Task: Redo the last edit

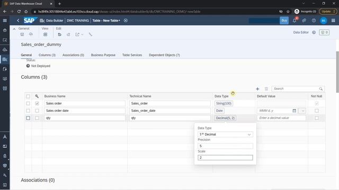Action: pos(68,34)
